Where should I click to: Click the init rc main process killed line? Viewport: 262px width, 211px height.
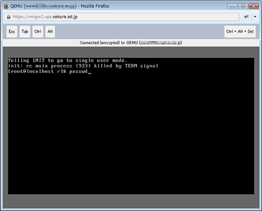click(83, 66)
